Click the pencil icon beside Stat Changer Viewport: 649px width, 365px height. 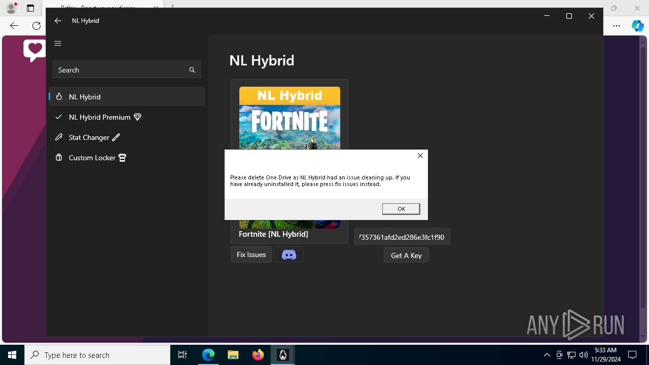[116, 137]
